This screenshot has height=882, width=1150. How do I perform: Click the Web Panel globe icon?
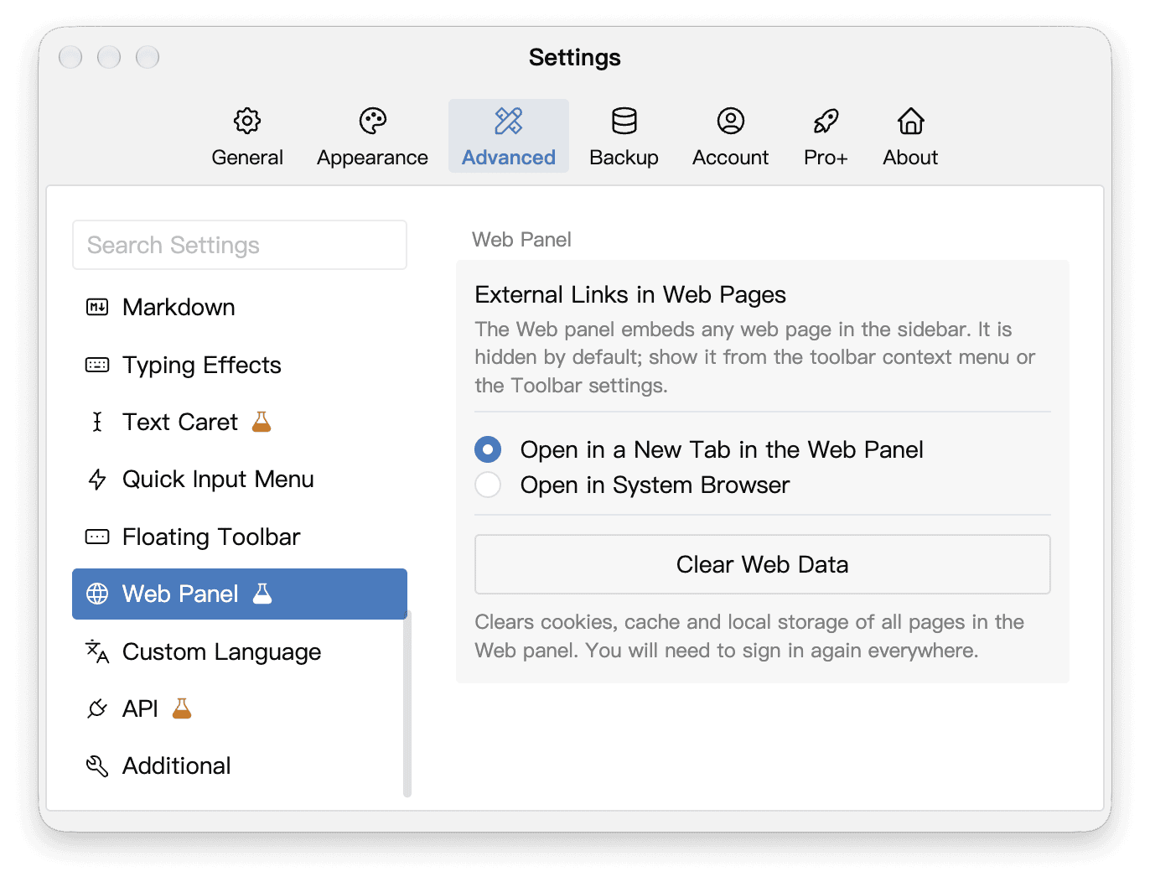97,594
